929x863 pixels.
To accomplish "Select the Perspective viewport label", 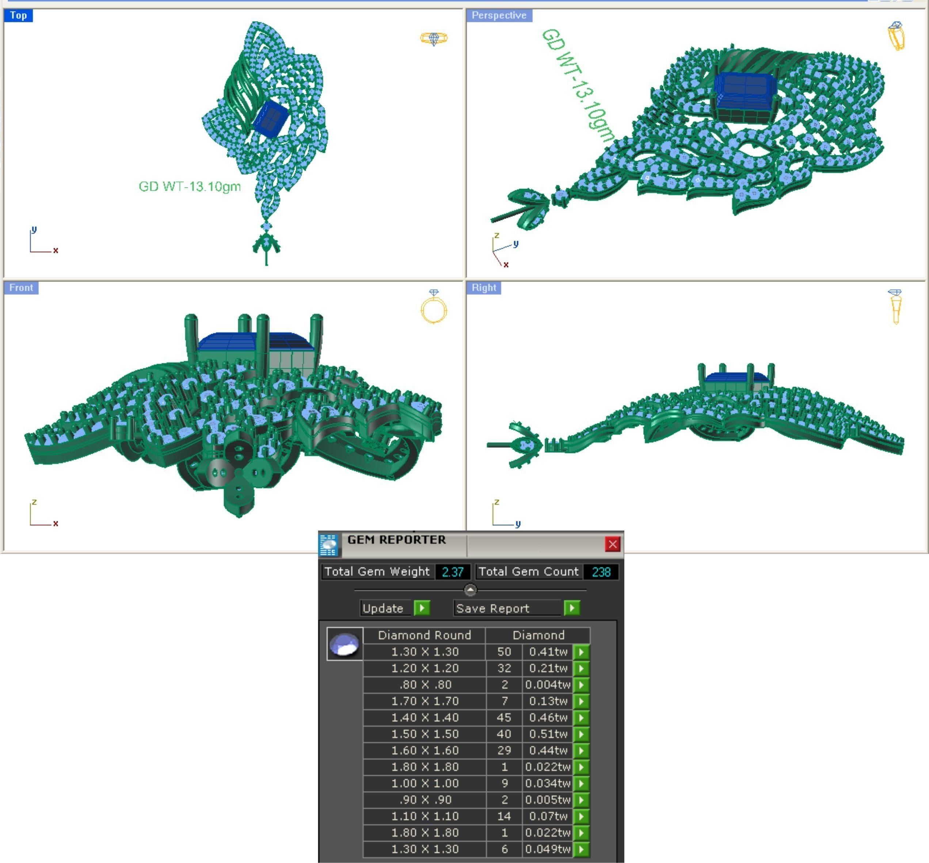I will tap(499, 15).
